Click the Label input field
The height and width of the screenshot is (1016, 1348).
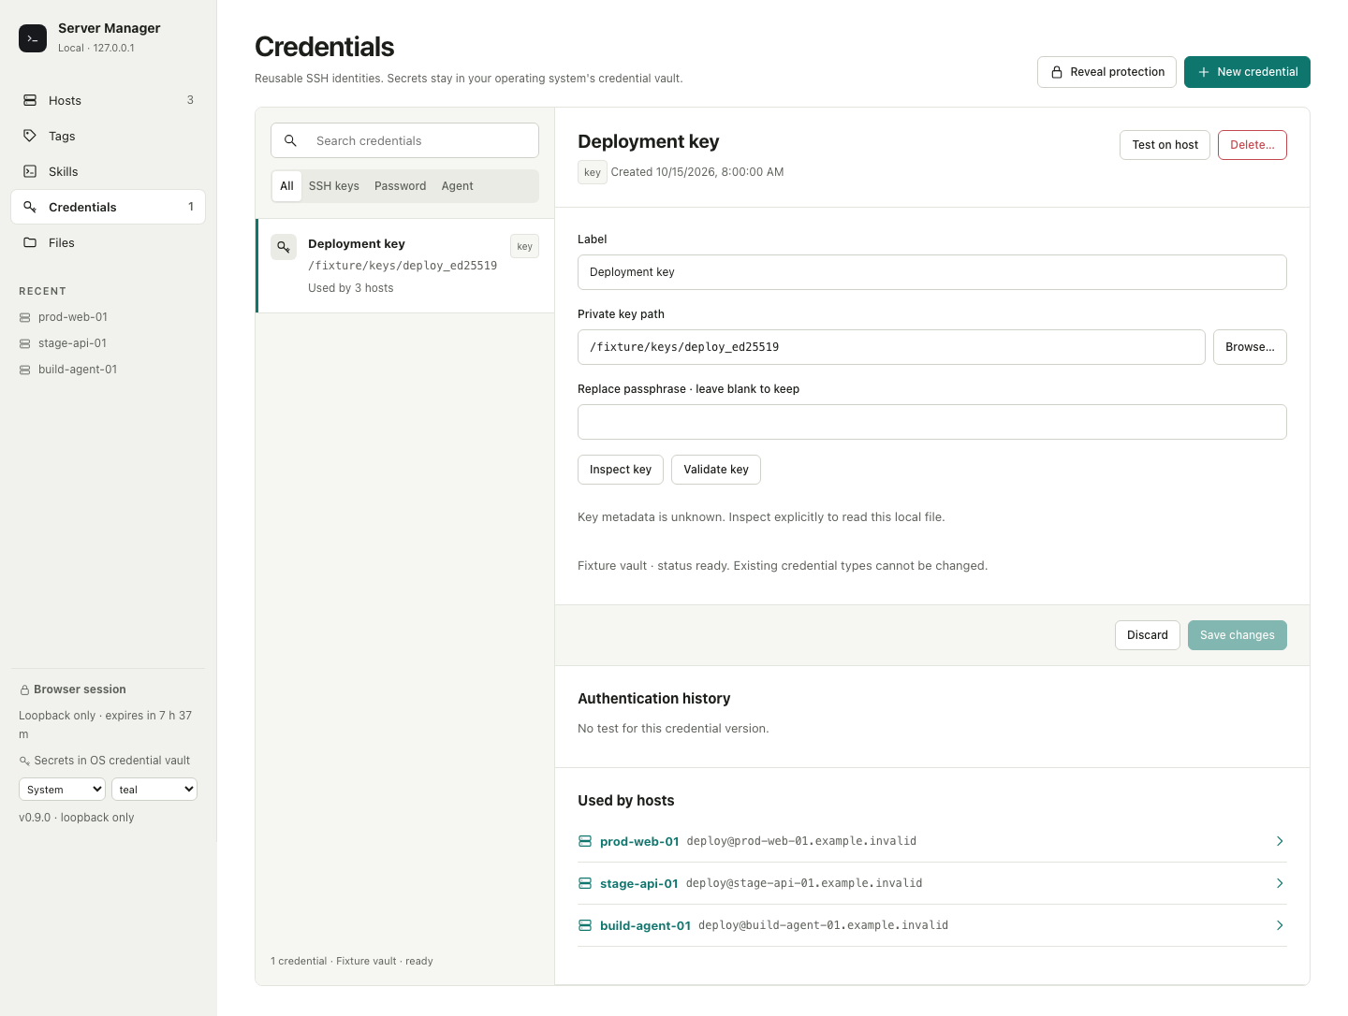tap(932, 272)
